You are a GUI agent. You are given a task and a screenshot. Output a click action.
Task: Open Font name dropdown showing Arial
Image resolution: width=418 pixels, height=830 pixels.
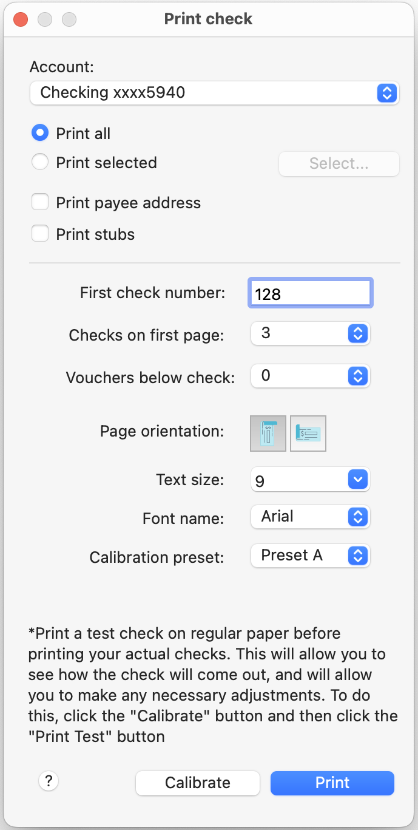pyautogui.click(x=310, y=517)
